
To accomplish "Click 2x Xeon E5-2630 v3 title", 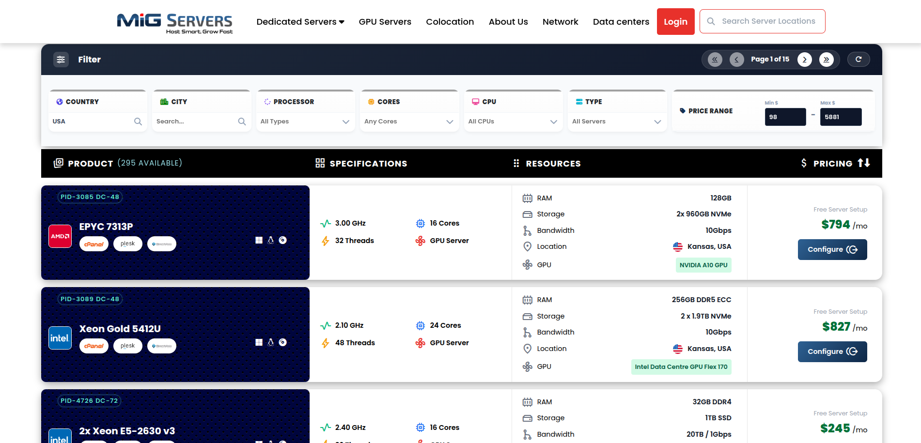I will 127,431.
